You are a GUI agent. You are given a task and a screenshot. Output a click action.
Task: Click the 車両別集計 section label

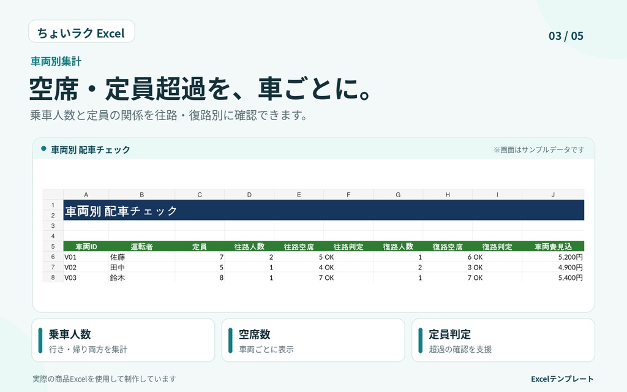coord(56,61)
